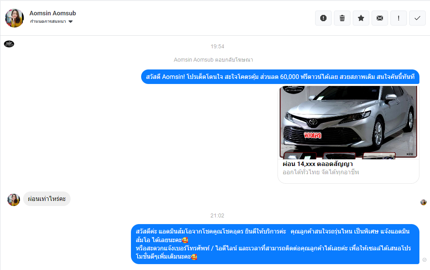The height and width of the screenshot is (270, 430).
Task: Open the กำหนดการสนทนา dropdown arrow
Action: [71, 22]
